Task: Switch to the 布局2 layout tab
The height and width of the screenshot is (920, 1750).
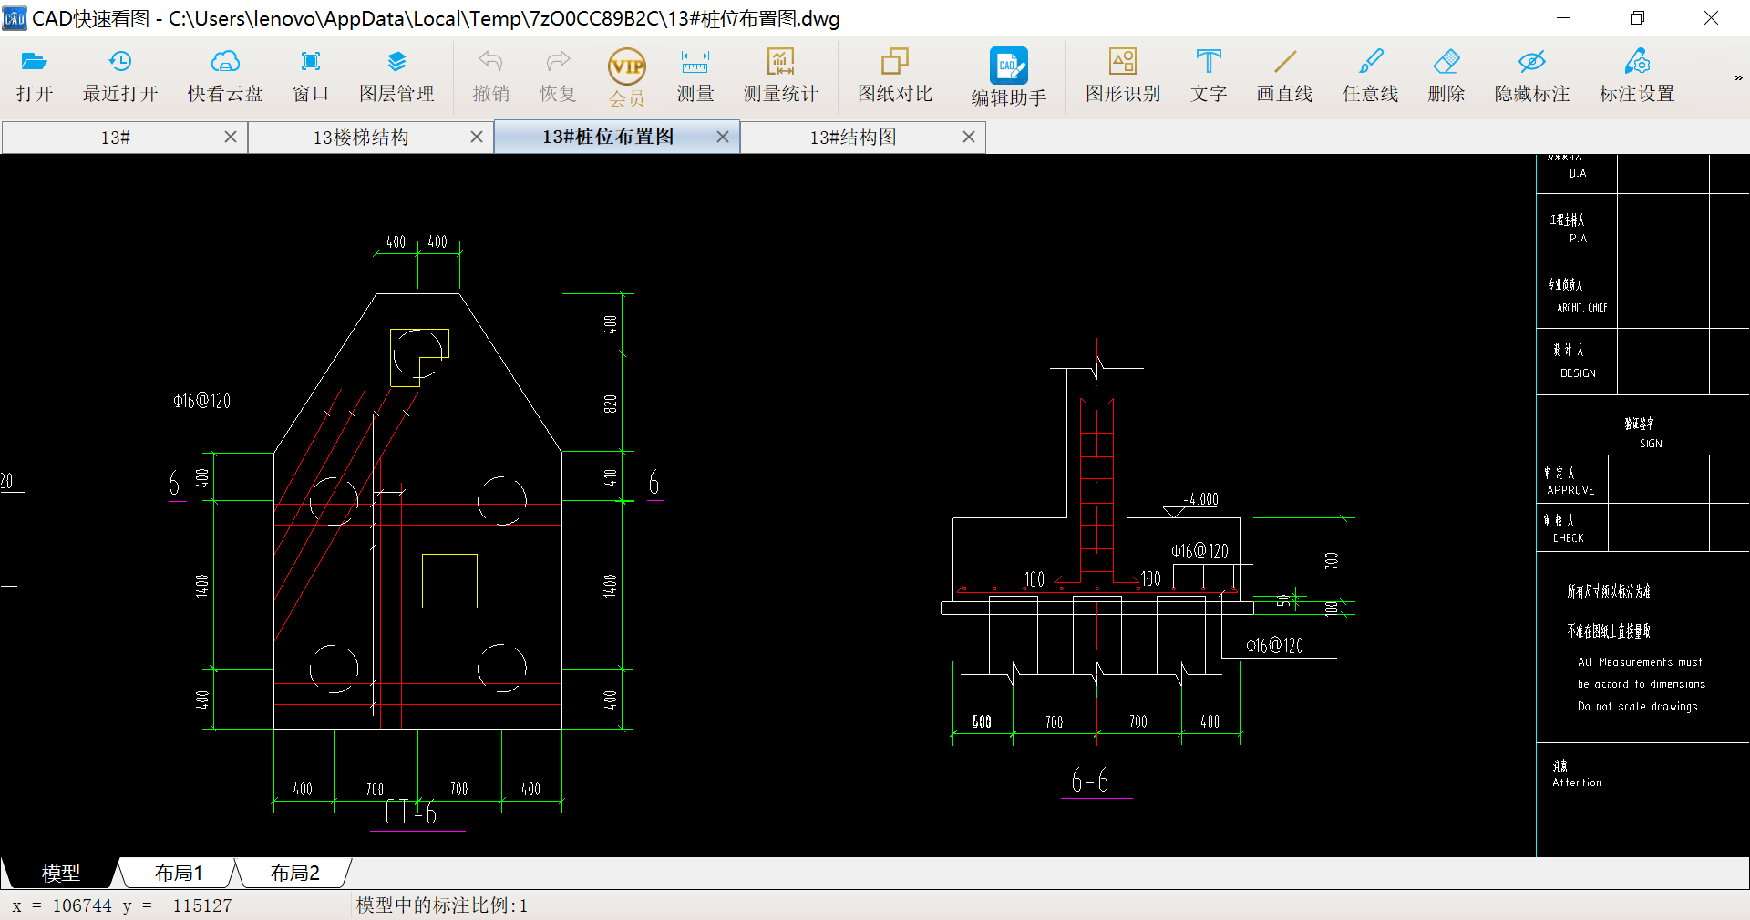Action: tap(295, 874)
